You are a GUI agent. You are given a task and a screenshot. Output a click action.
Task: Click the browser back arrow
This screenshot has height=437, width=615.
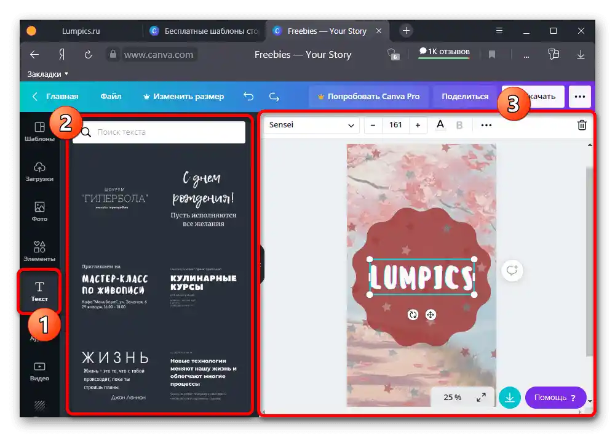tap(34, 55)
